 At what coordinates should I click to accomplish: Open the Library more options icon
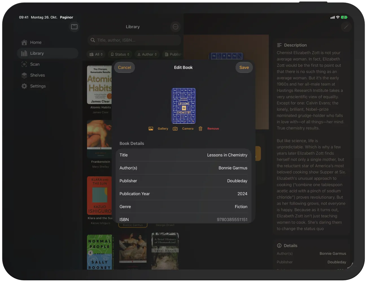(176, 27)
